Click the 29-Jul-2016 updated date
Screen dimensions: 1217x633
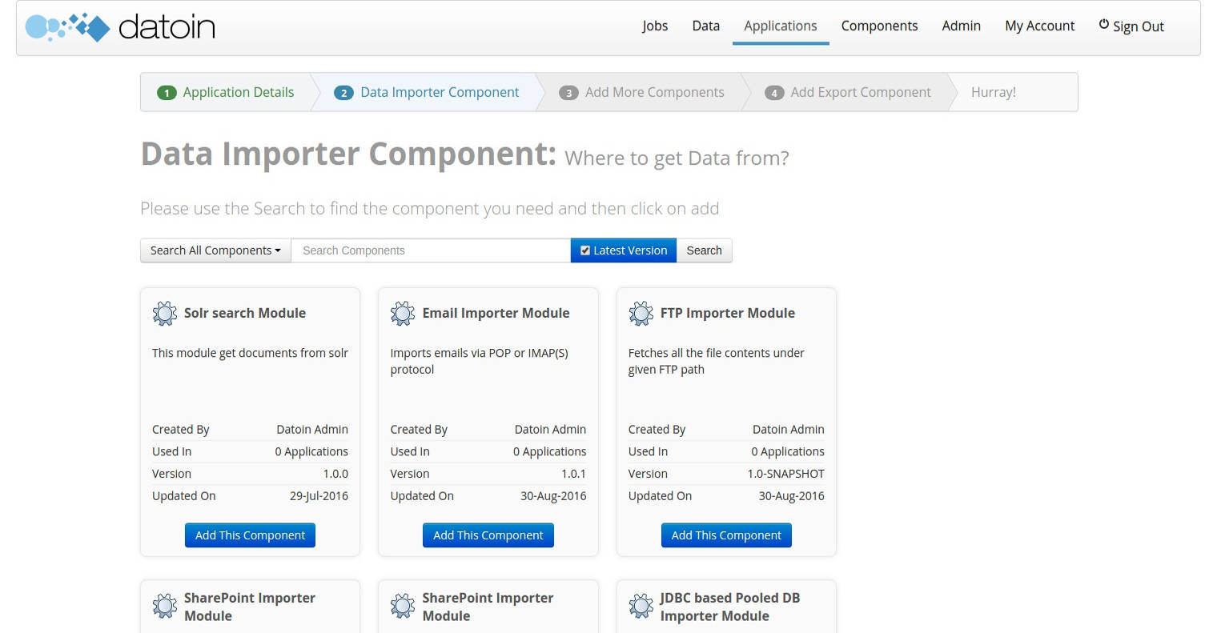[x=319, y=496]
